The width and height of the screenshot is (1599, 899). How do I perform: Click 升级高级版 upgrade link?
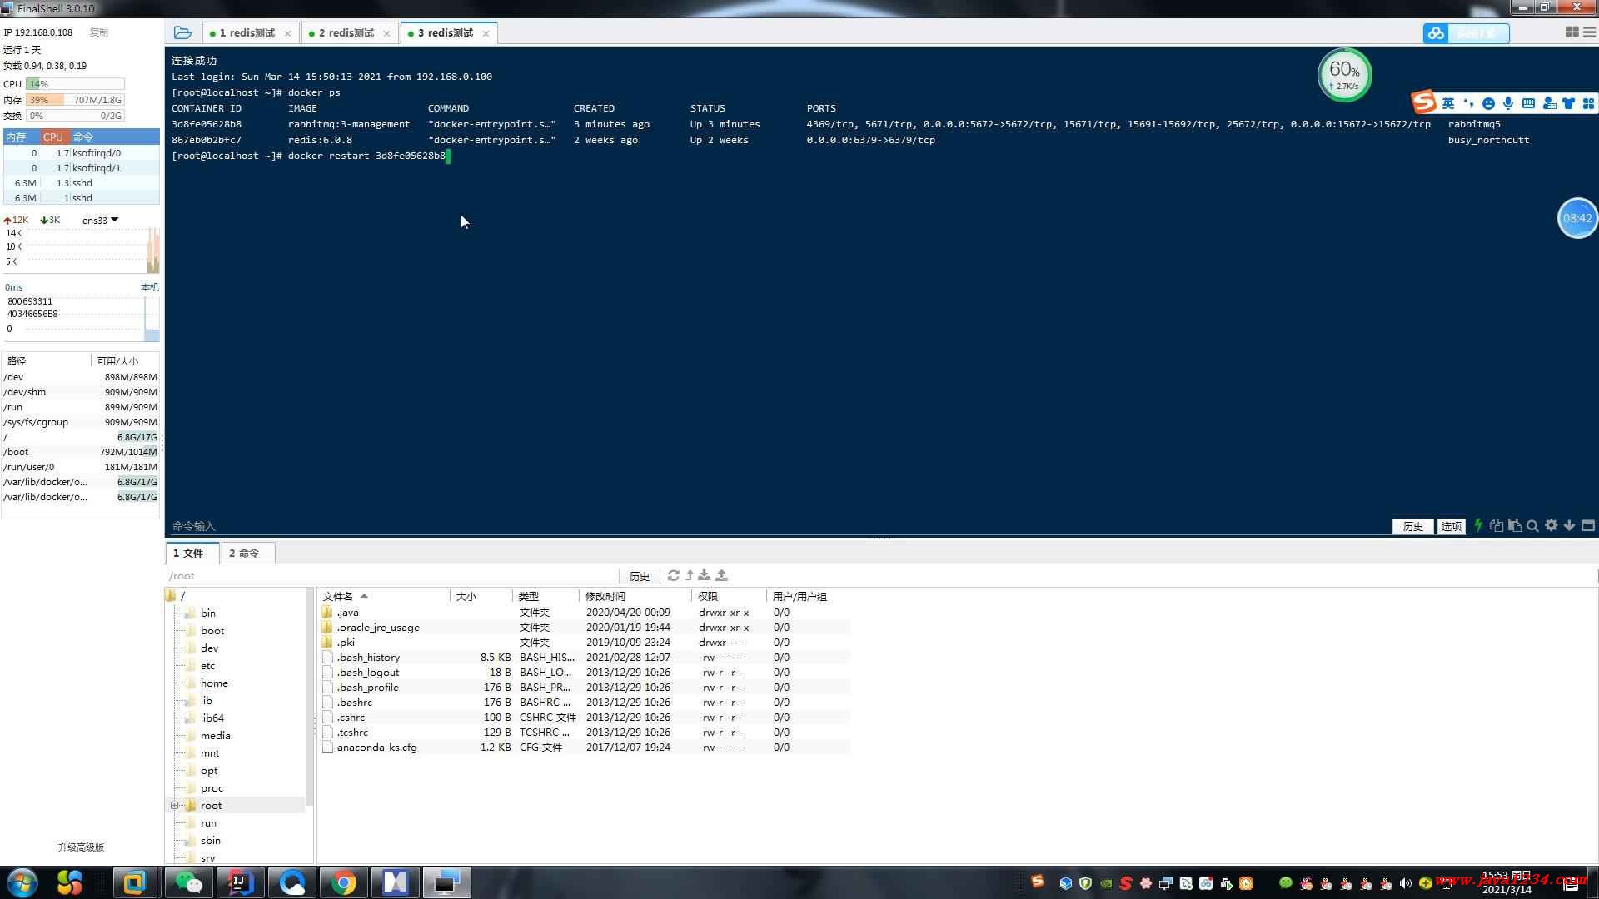(x=81, y=847)
